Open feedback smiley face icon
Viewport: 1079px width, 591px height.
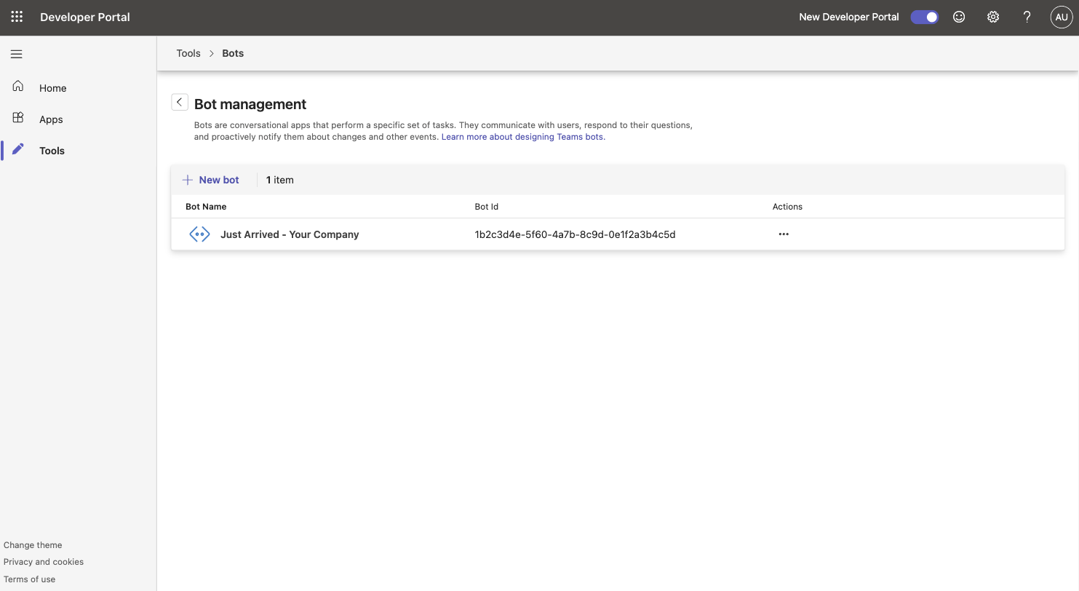(x=959, y=17)
